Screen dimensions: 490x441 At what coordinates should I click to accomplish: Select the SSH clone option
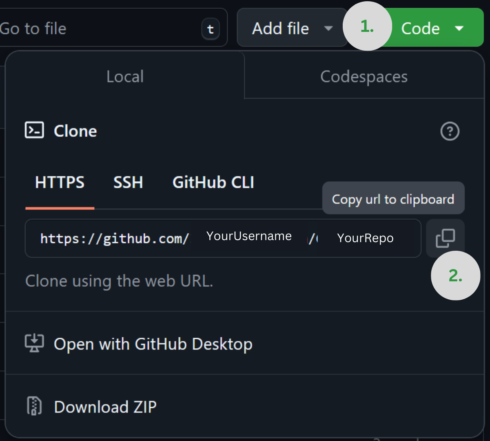point(128,182)
